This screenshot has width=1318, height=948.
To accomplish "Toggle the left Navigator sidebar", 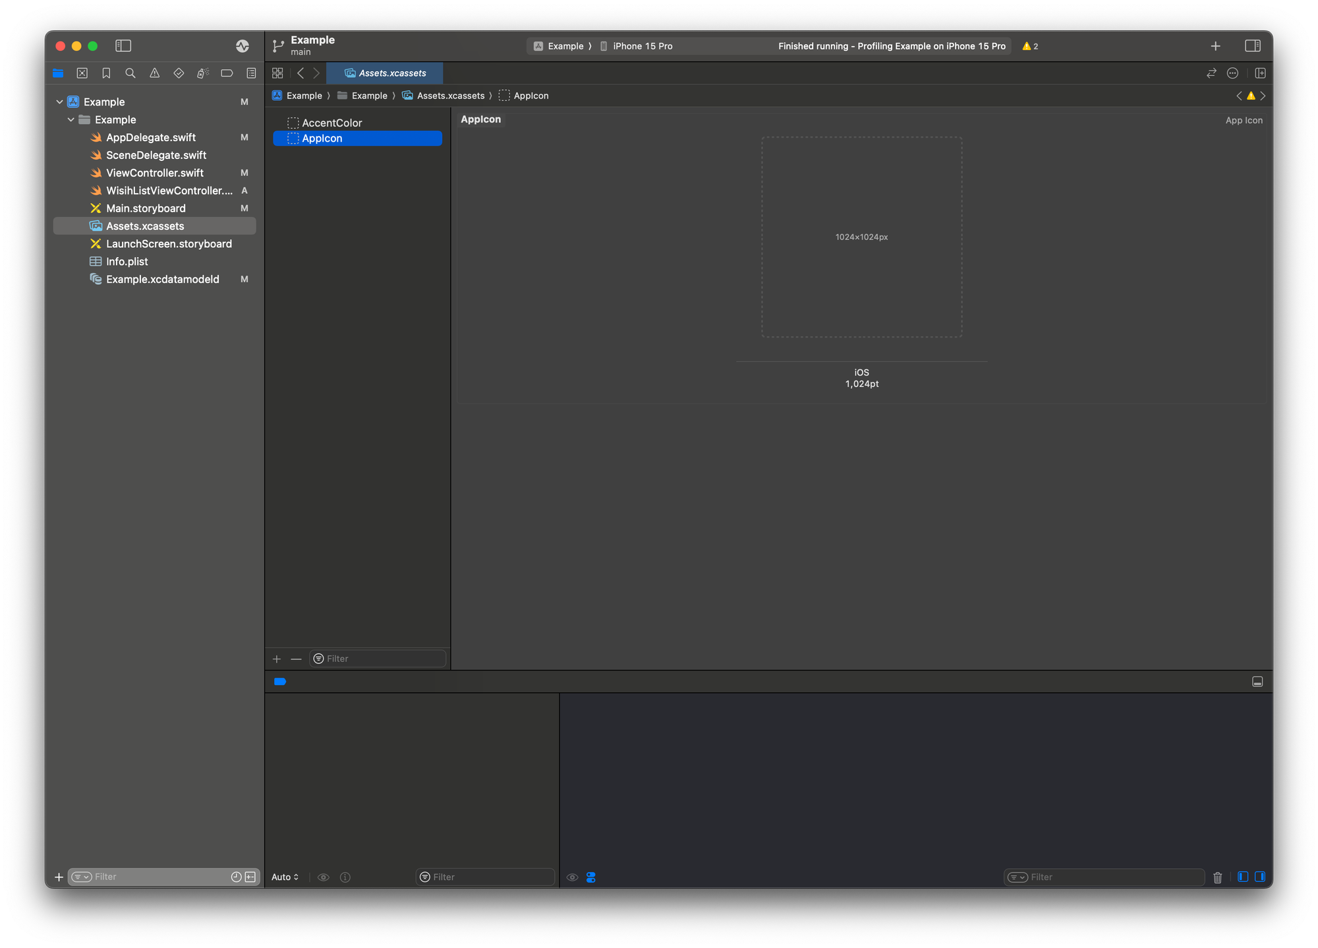I will [x=123, y=46].
